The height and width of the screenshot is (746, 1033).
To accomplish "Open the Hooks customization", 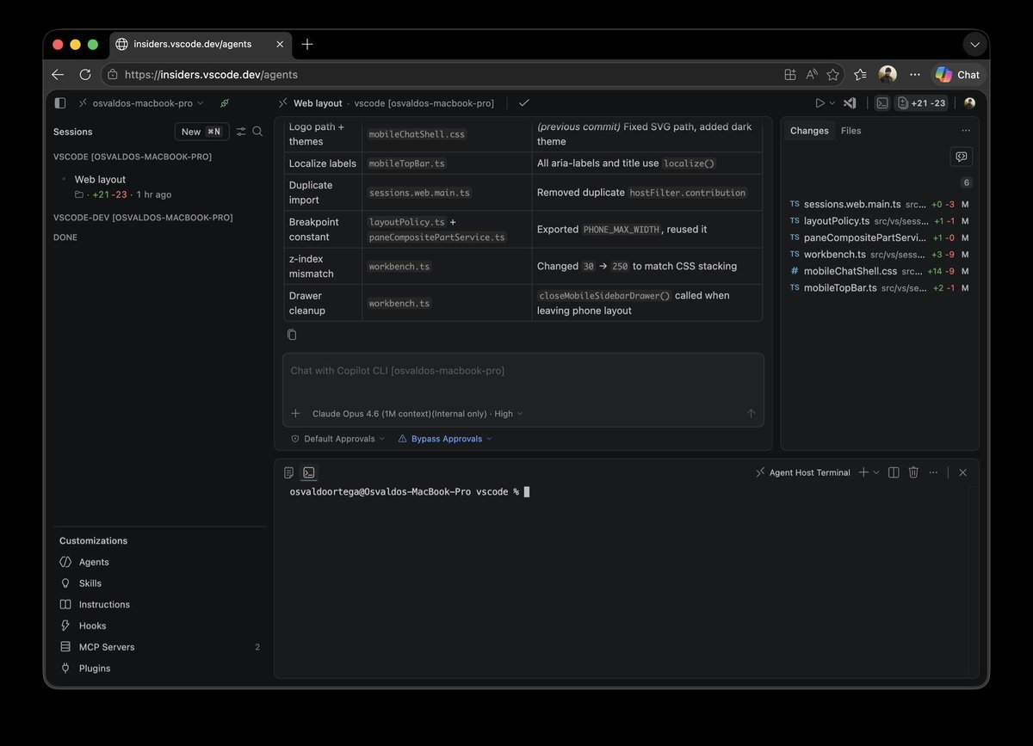I will pyautogui.click(x=159, y=626).
